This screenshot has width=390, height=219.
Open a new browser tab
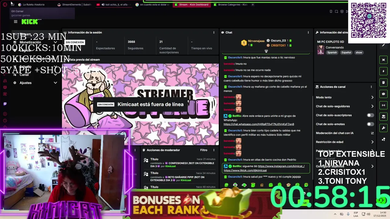[x=253, y=5]
